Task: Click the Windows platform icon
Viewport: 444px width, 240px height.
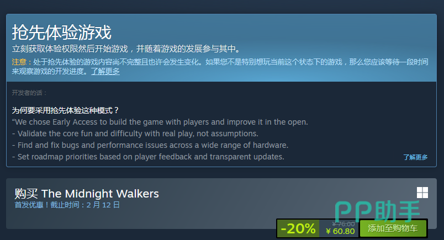Action: pyautogui.click(x=422, y=193)
